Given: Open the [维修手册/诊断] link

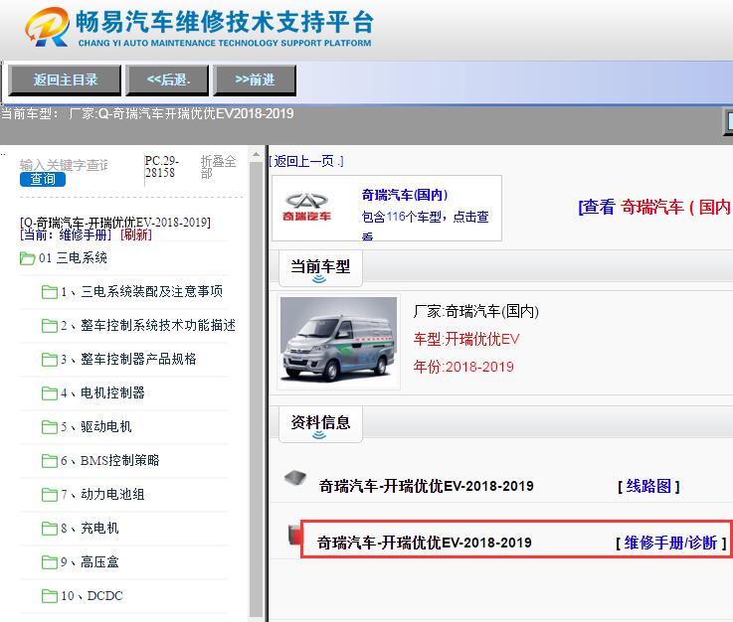Looking at the screenshot, I should tap(670, 543).
